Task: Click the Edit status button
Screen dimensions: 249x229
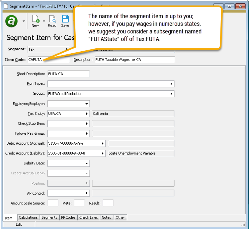Action: 19,224
